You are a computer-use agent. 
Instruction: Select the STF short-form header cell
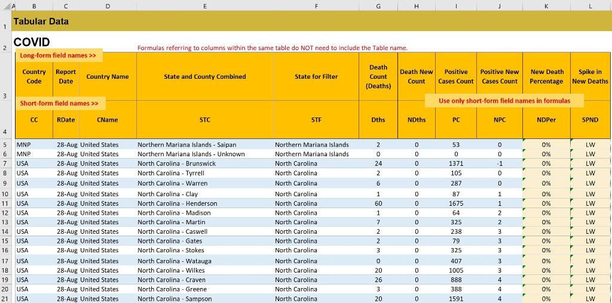(x=316, y=120)
